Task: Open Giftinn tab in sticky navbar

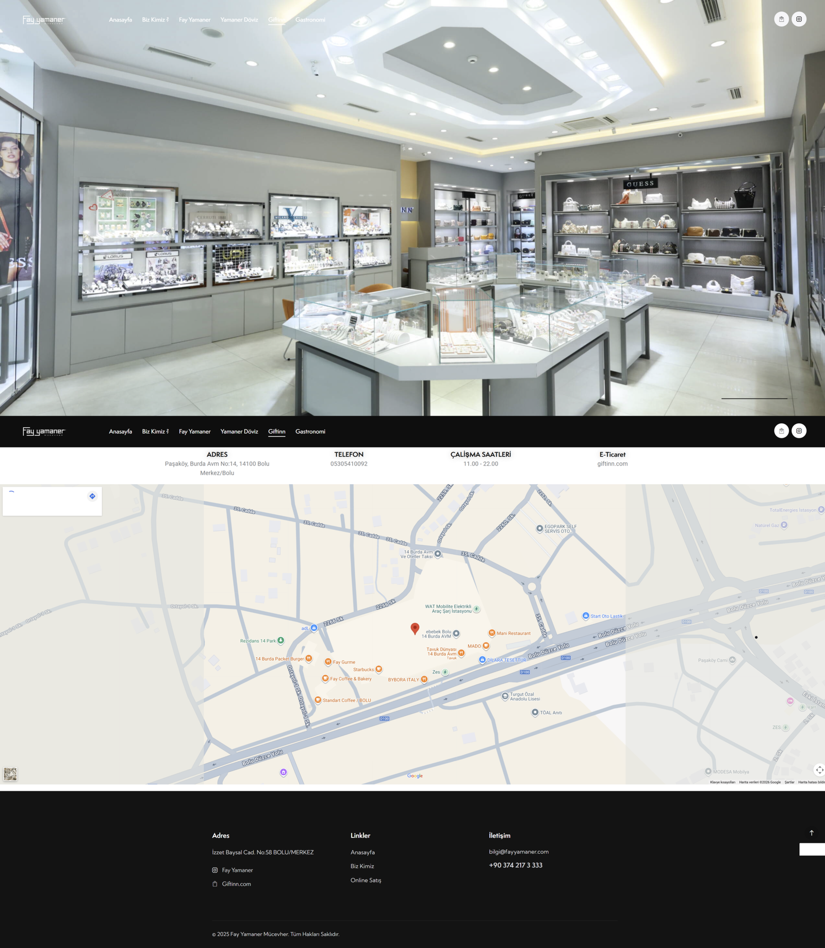Action: point(276,431)
